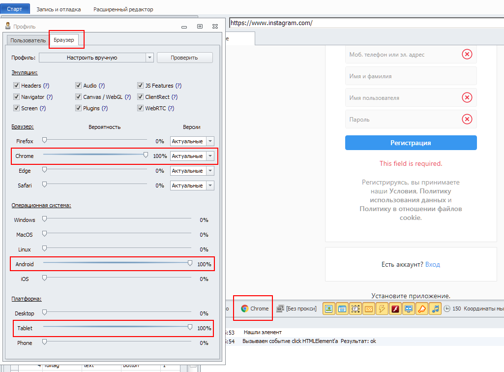Uncheck the Headers emulation checkbox
The image size is (504, 372).
tap(16, 85)
